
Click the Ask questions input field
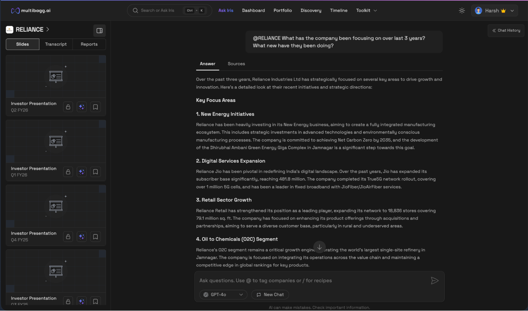point(312,280)
